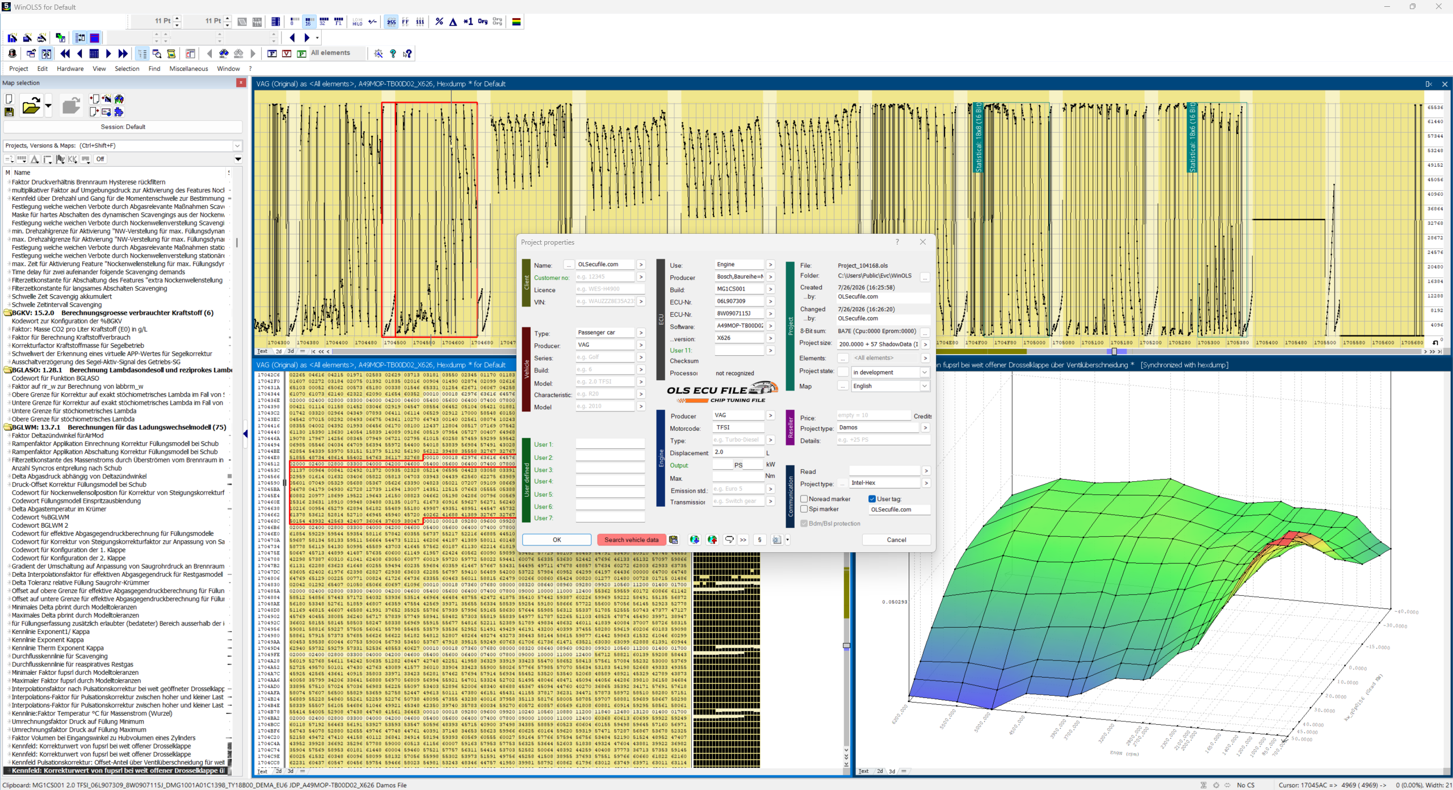Enable the Noread marker checkbox
The image size is (1453, 790).
click(804, 499)
